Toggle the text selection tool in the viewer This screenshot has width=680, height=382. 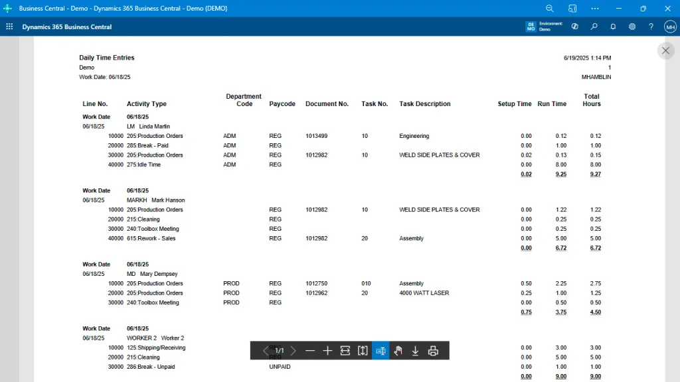[380, 350]
